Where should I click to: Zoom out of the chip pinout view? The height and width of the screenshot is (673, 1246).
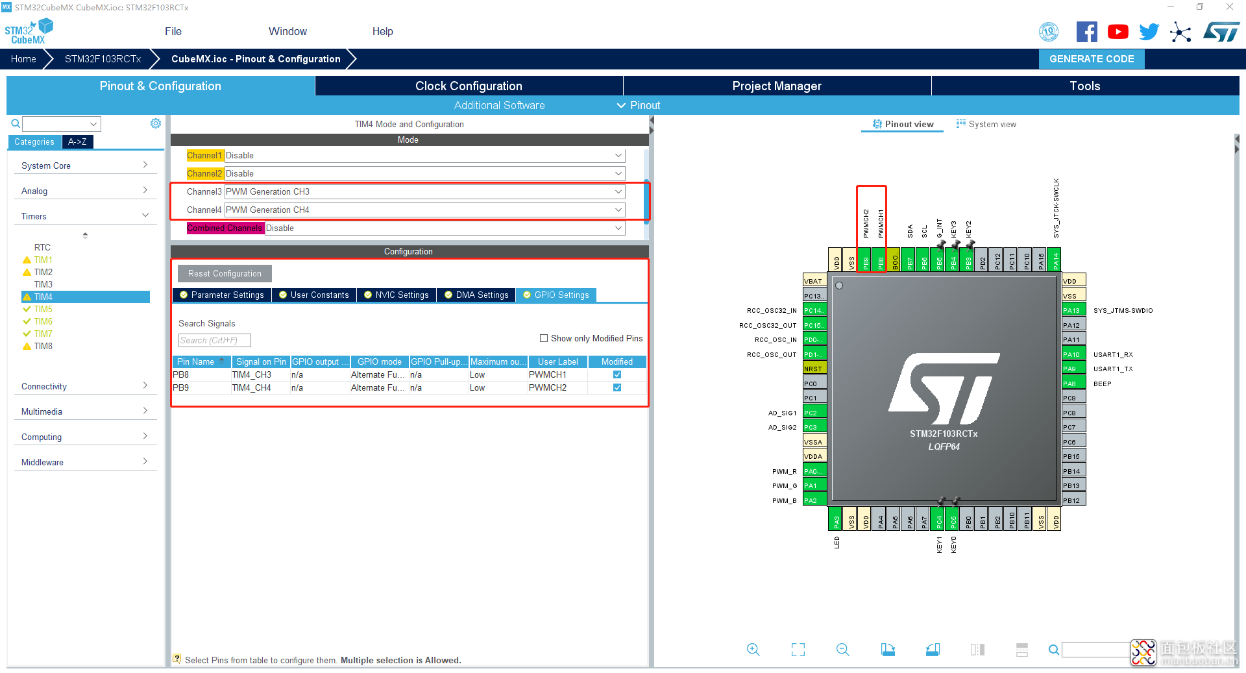coord(843,650)
